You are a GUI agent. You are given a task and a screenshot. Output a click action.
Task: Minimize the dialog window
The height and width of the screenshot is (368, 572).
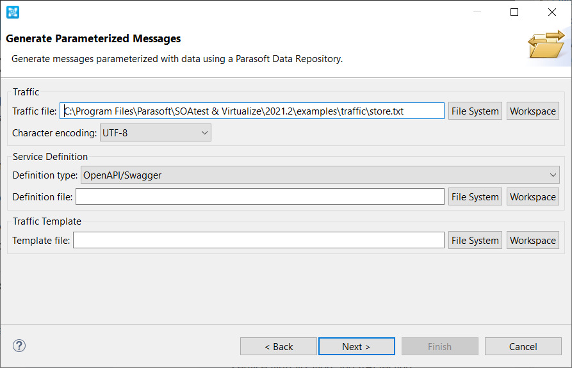[x=477, y=12]
